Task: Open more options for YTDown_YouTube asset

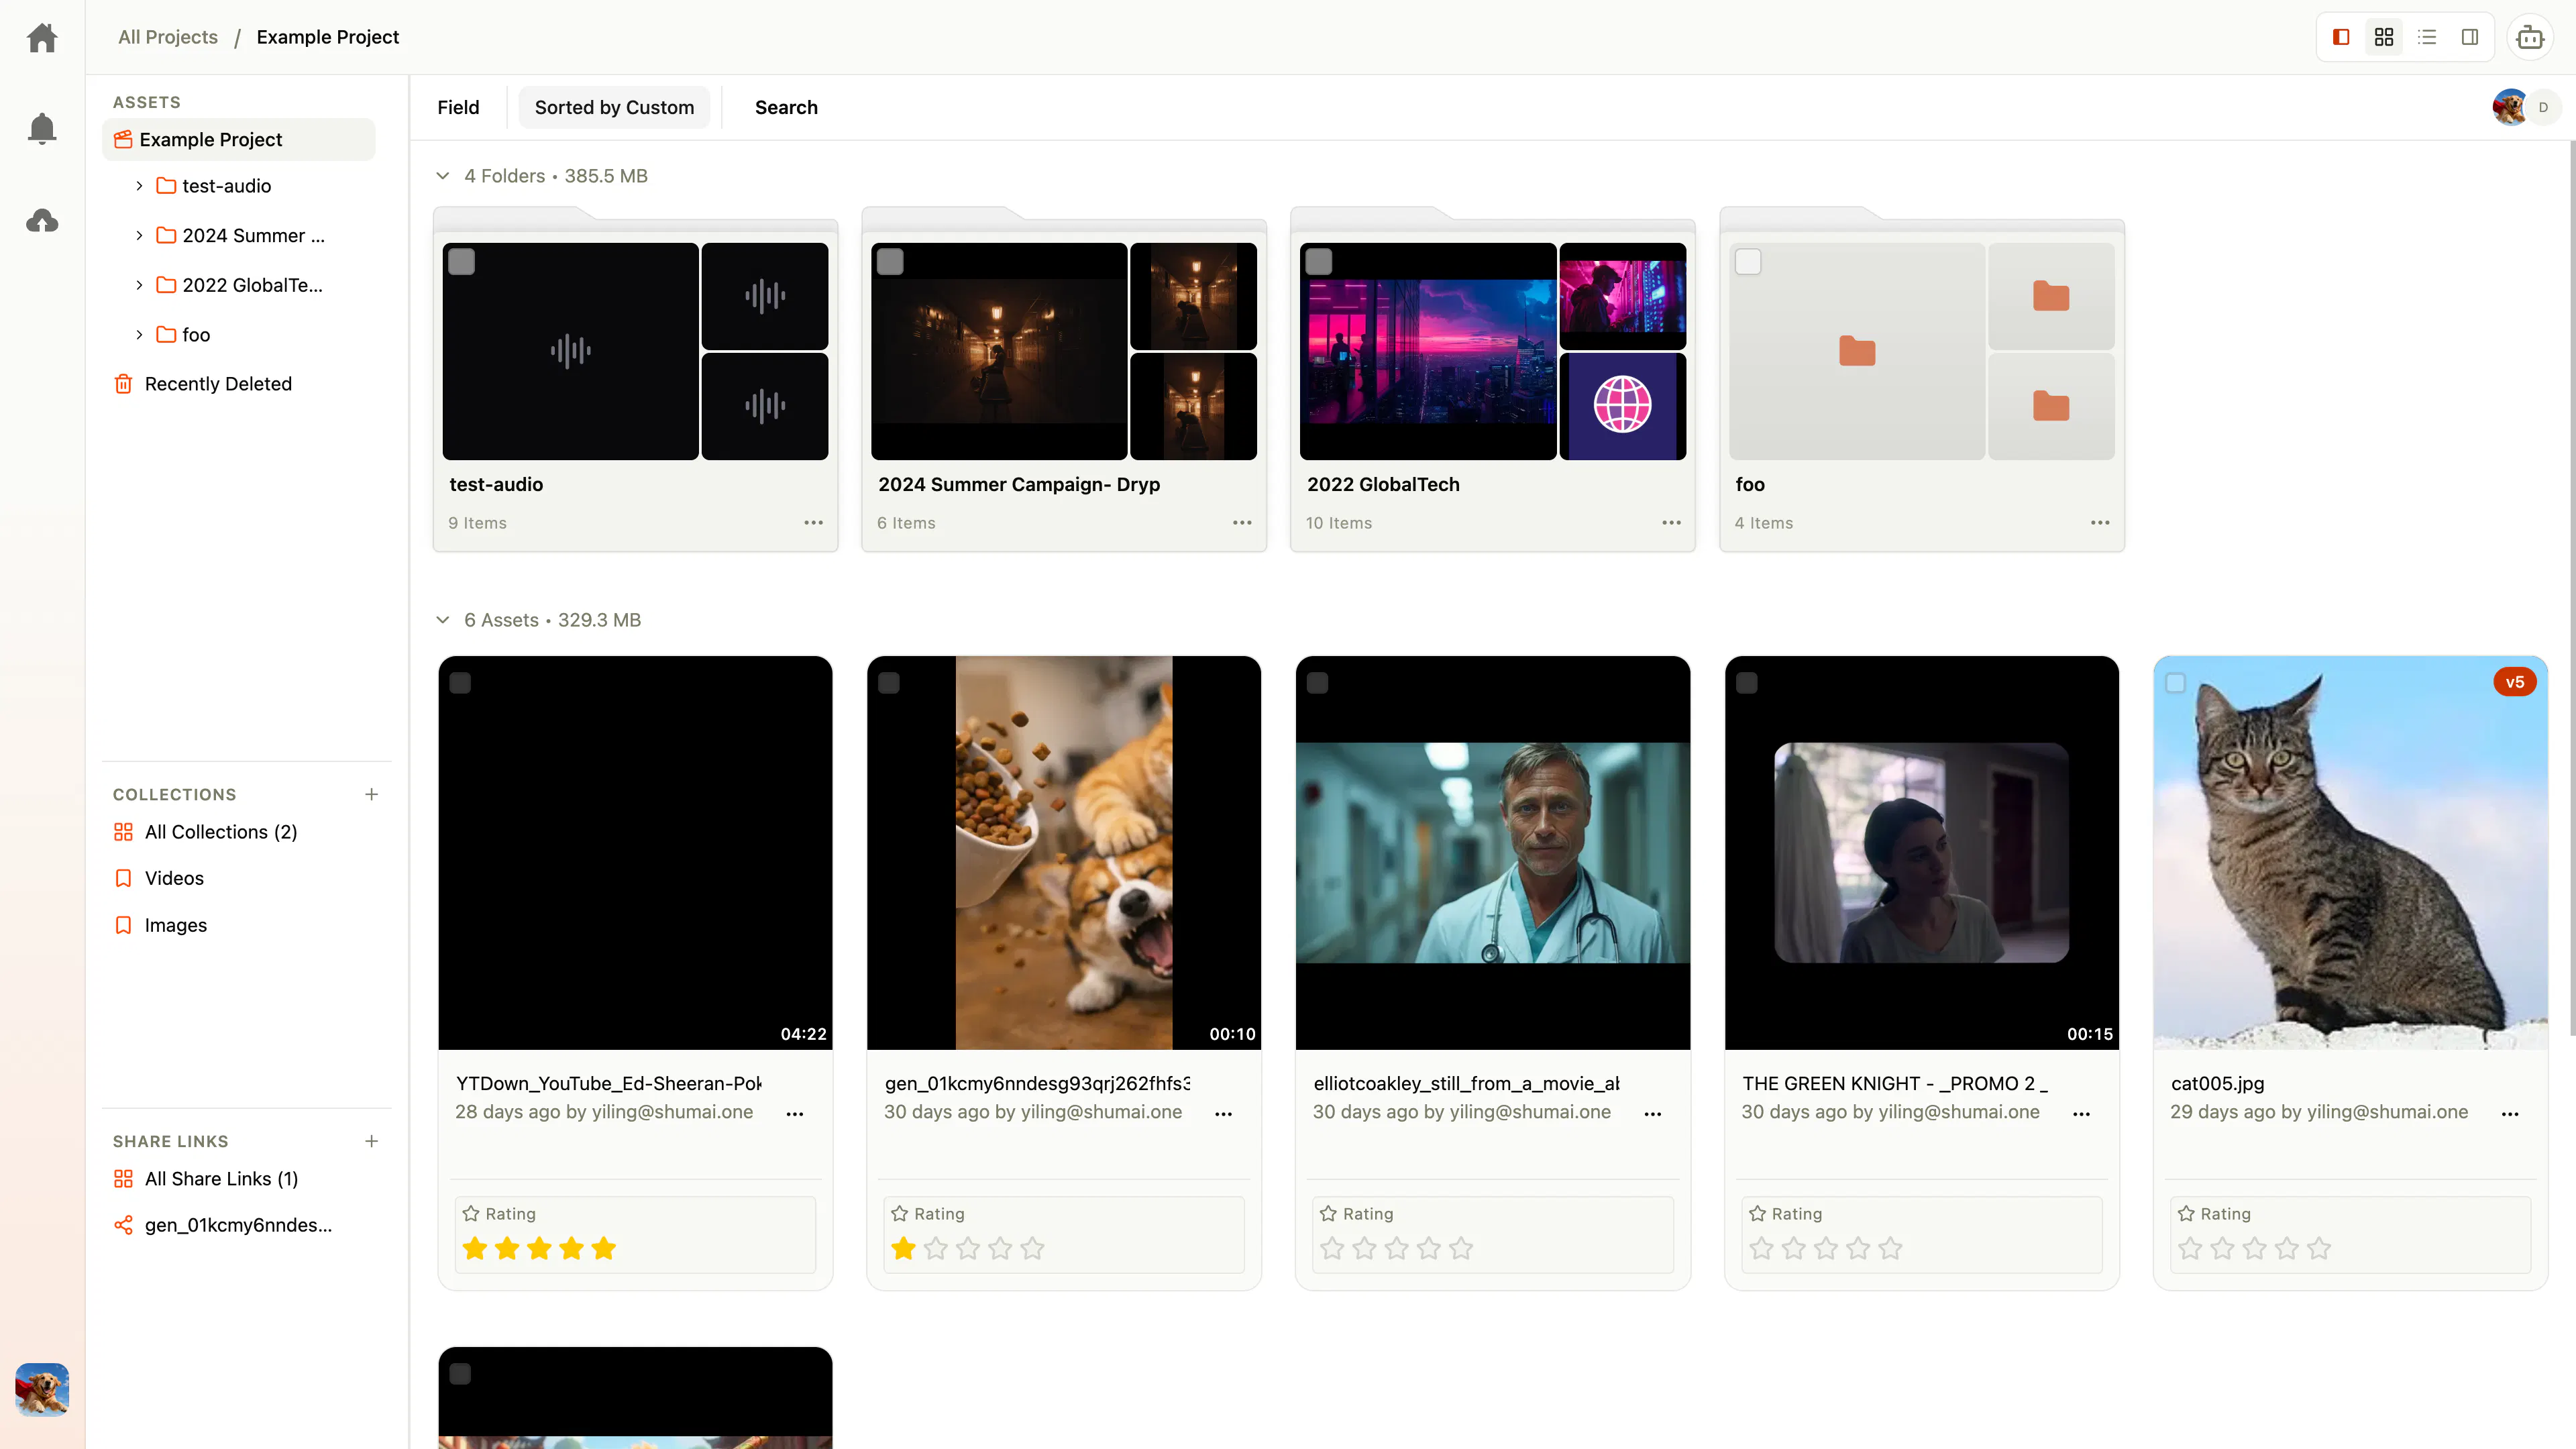Action: [x=795, y=1113]
